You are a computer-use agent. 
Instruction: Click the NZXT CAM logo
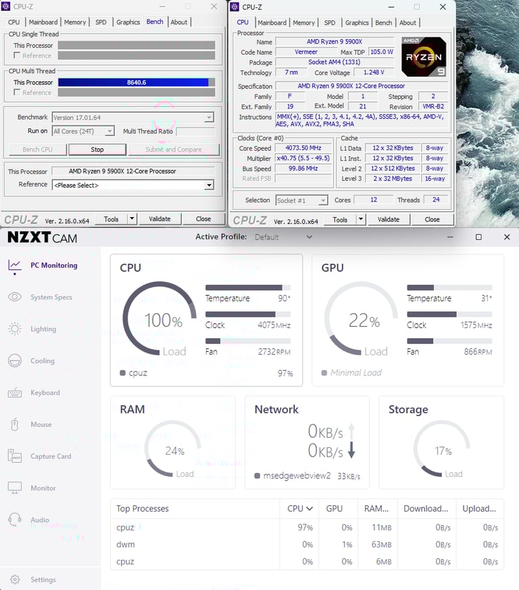pyautogui.click(x=42, y=237)
